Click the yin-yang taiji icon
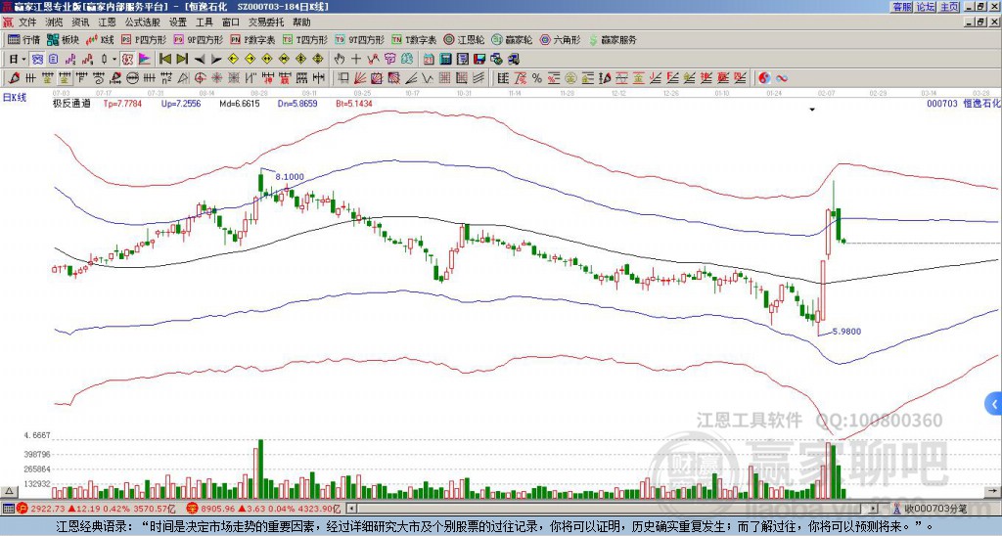This screenshot has height=536, width=1002. [x=764, y=78]
